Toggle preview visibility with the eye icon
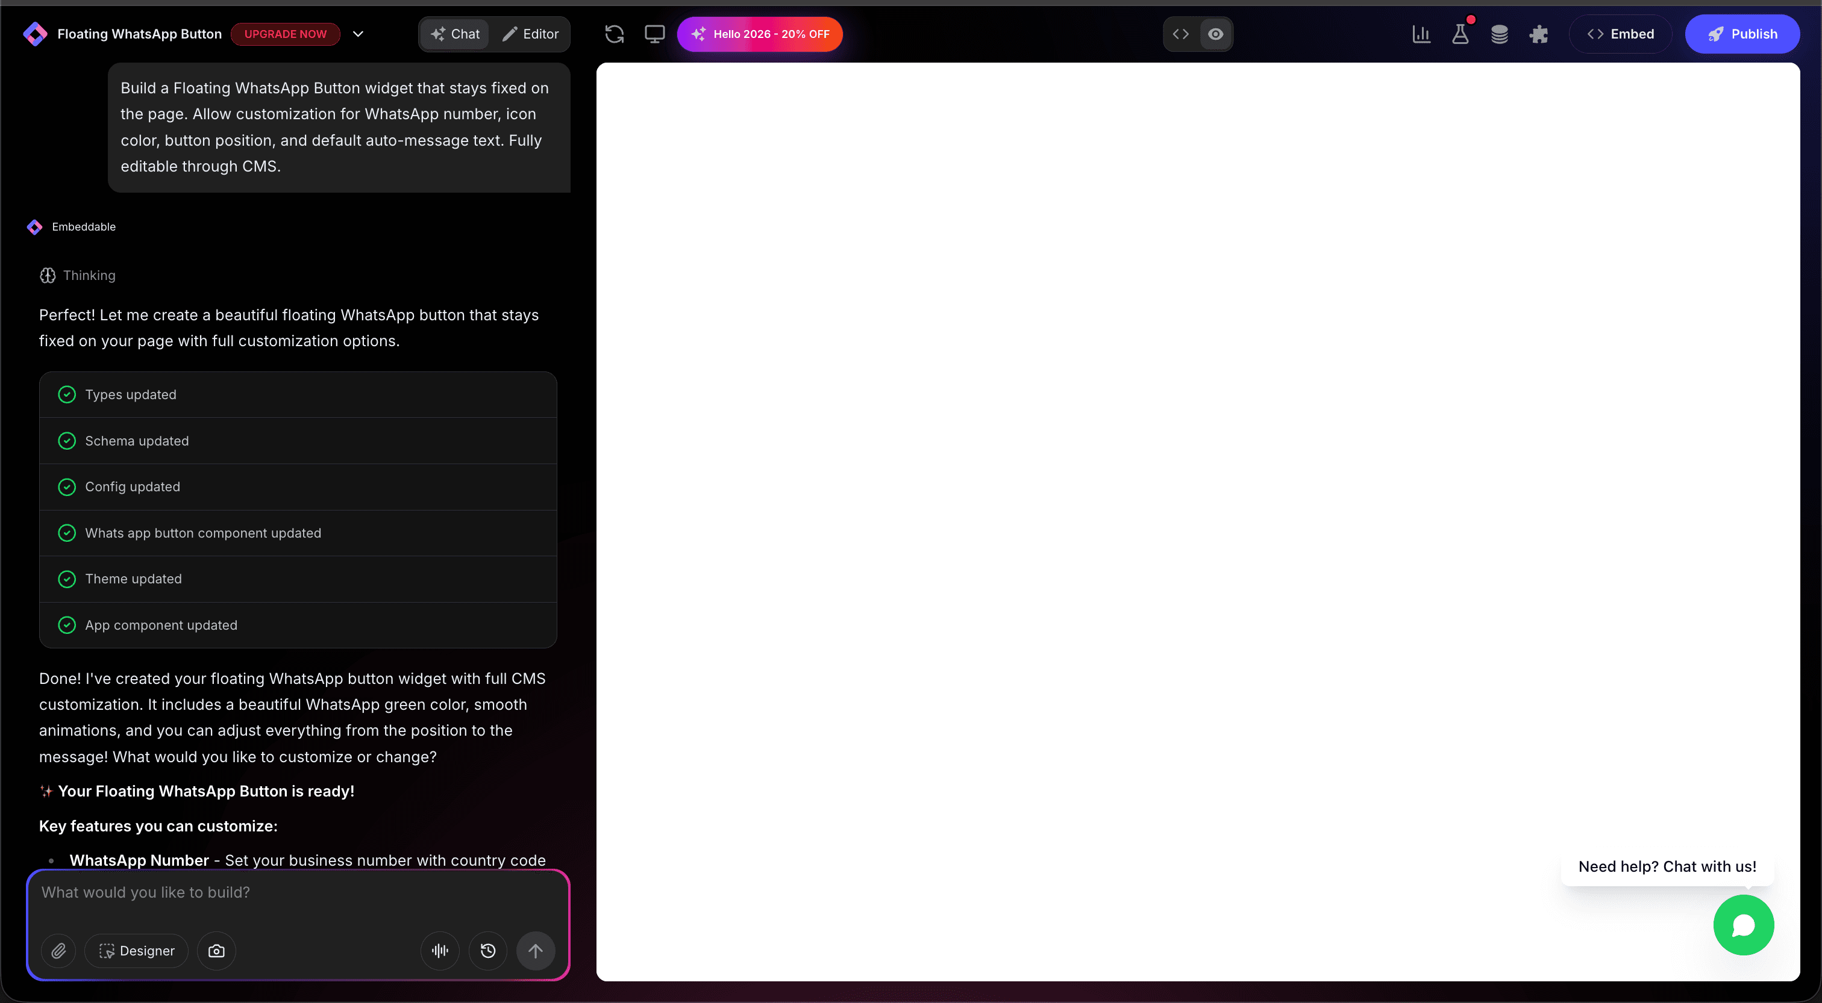Viewport: 1822px width, 1003px height. pos(1216,34)
